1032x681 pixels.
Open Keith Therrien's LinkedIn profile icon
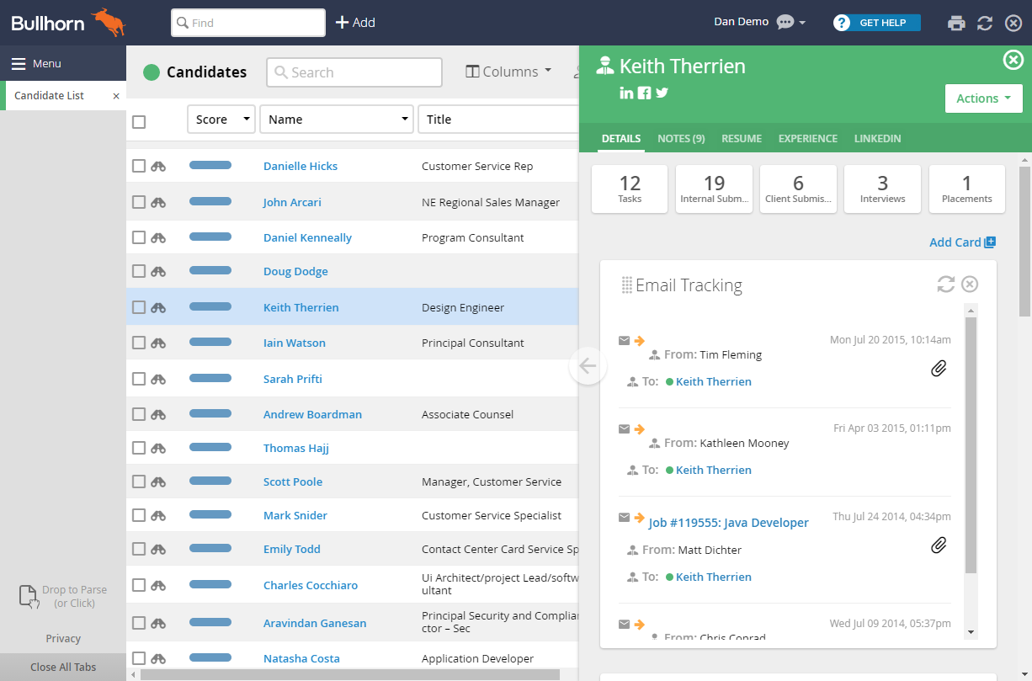pyautogui.click(x=626, y=93)
